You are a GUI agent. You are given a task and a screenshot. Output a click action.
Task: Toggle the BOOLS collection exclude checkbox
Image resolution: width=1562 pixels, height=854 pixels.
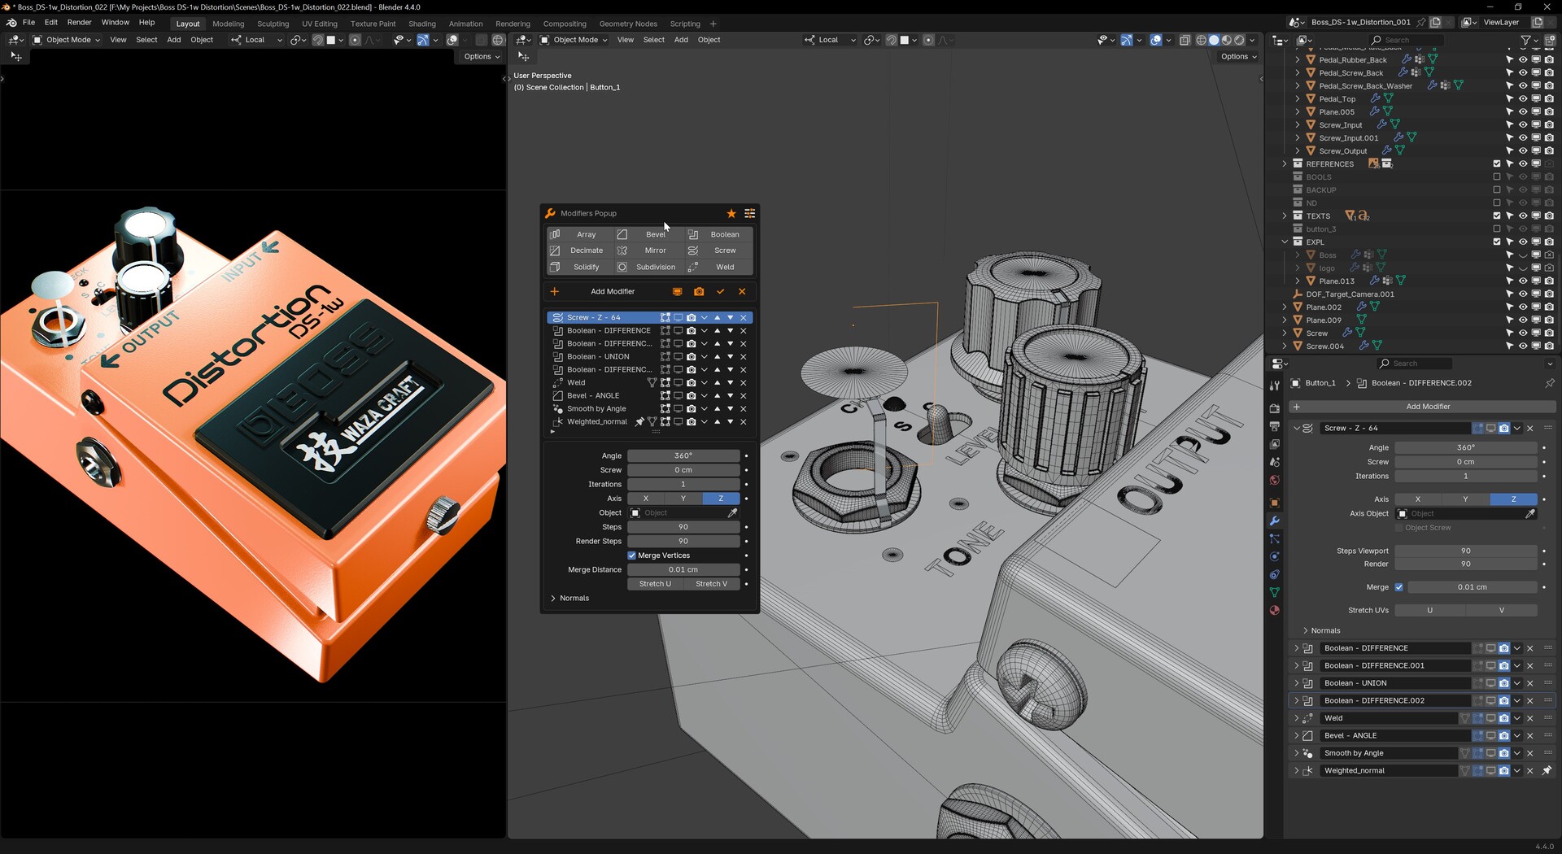click(1496, 177)
